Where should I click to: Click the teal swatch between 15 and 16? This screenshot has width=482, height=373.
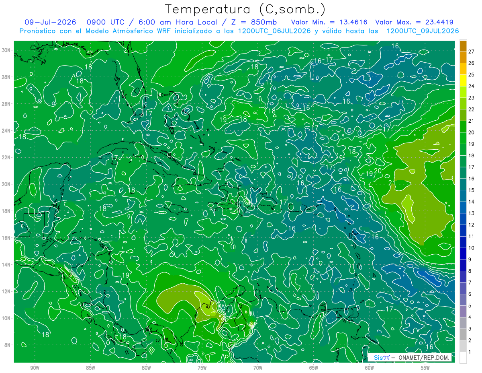coord(463,184)
